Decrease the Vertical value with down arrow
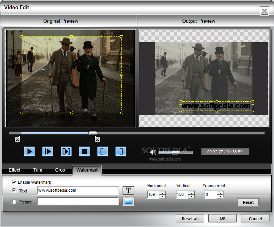Image resolution: width=274 pixels, height=227 pixels. pos(191,196)
